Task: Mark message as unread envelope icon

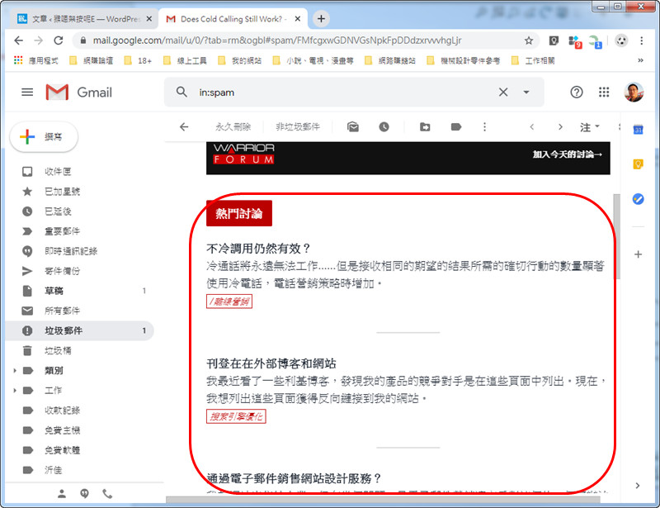Action: pos(353,126)
